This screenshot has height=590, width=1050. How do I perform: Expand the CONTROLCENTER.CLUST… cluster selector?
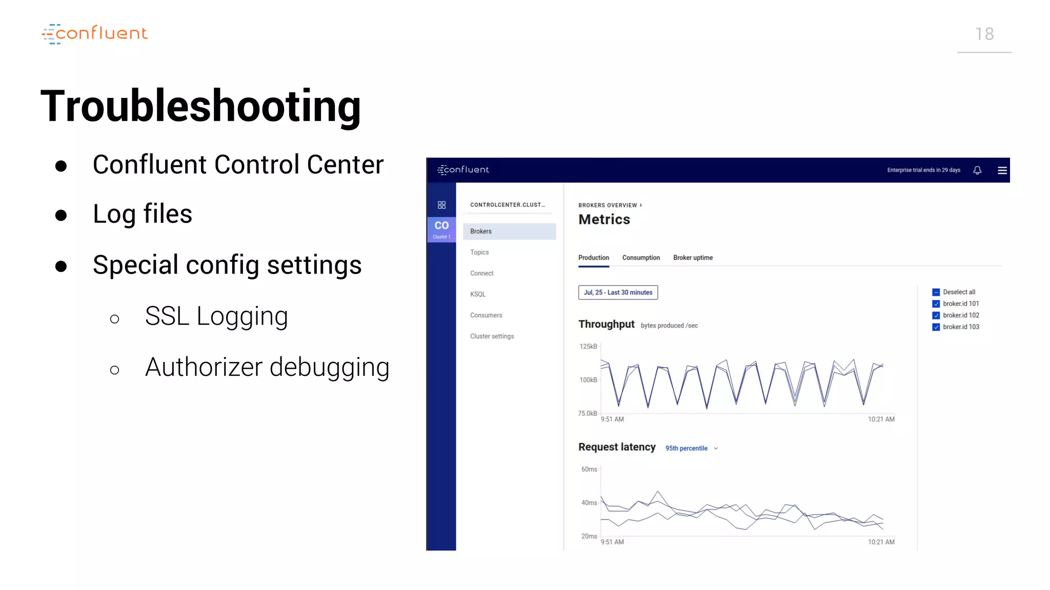[508, 205]
